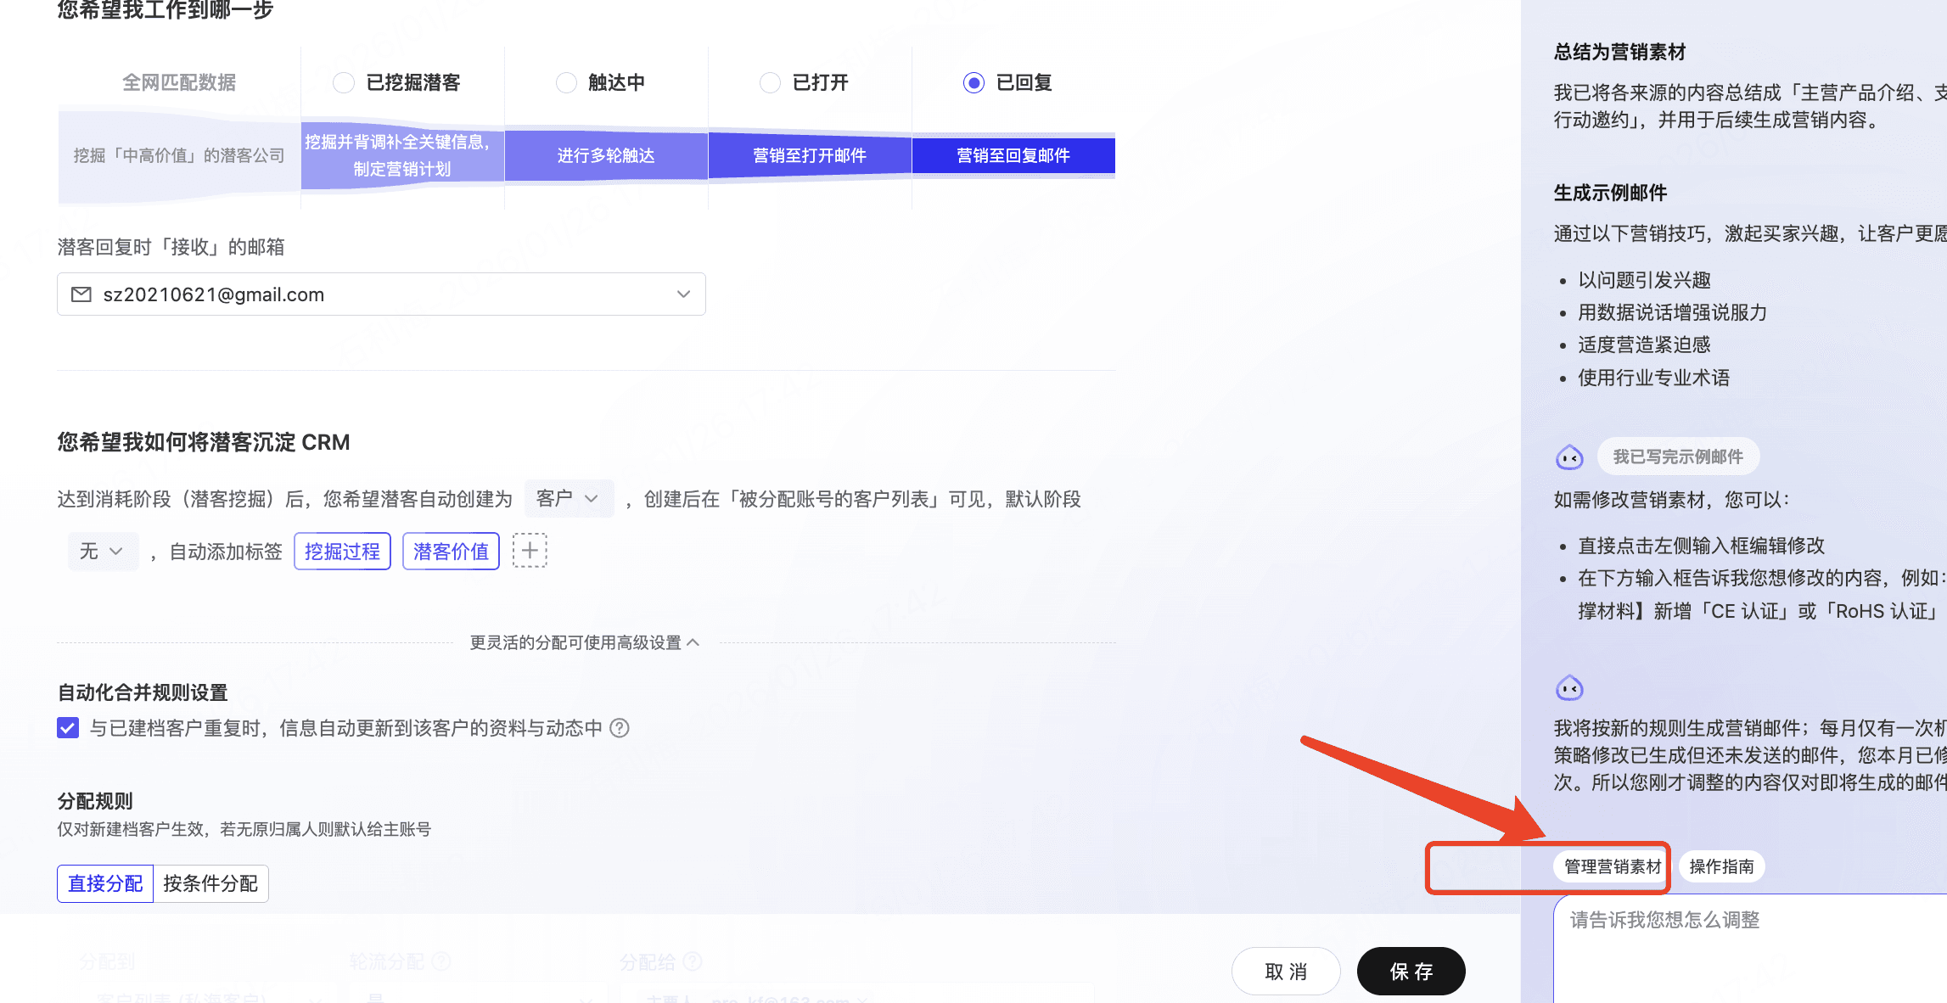Select the 触达中 radio option
Screen dimensions: 1947x1003
(x=565, y=82)
